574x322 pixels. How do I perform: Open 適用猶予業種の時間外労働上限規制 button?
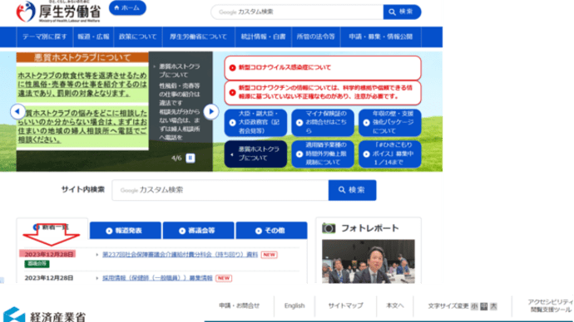point(323,154)
